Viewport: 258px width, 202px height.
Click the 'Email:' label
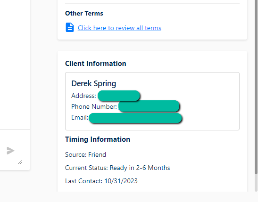coord(80,117)
